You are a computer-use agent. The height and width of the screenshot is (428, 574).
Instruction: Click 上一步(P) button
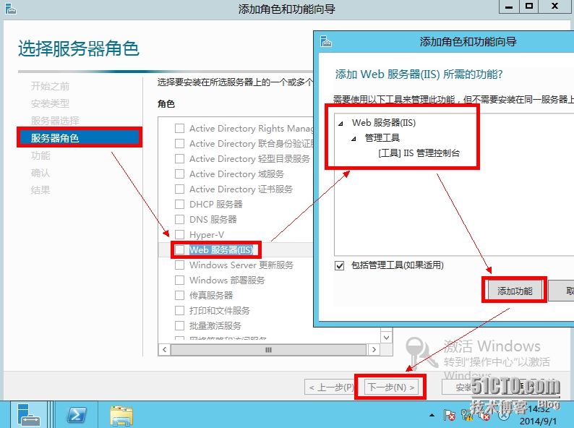[x=330, y=387]
